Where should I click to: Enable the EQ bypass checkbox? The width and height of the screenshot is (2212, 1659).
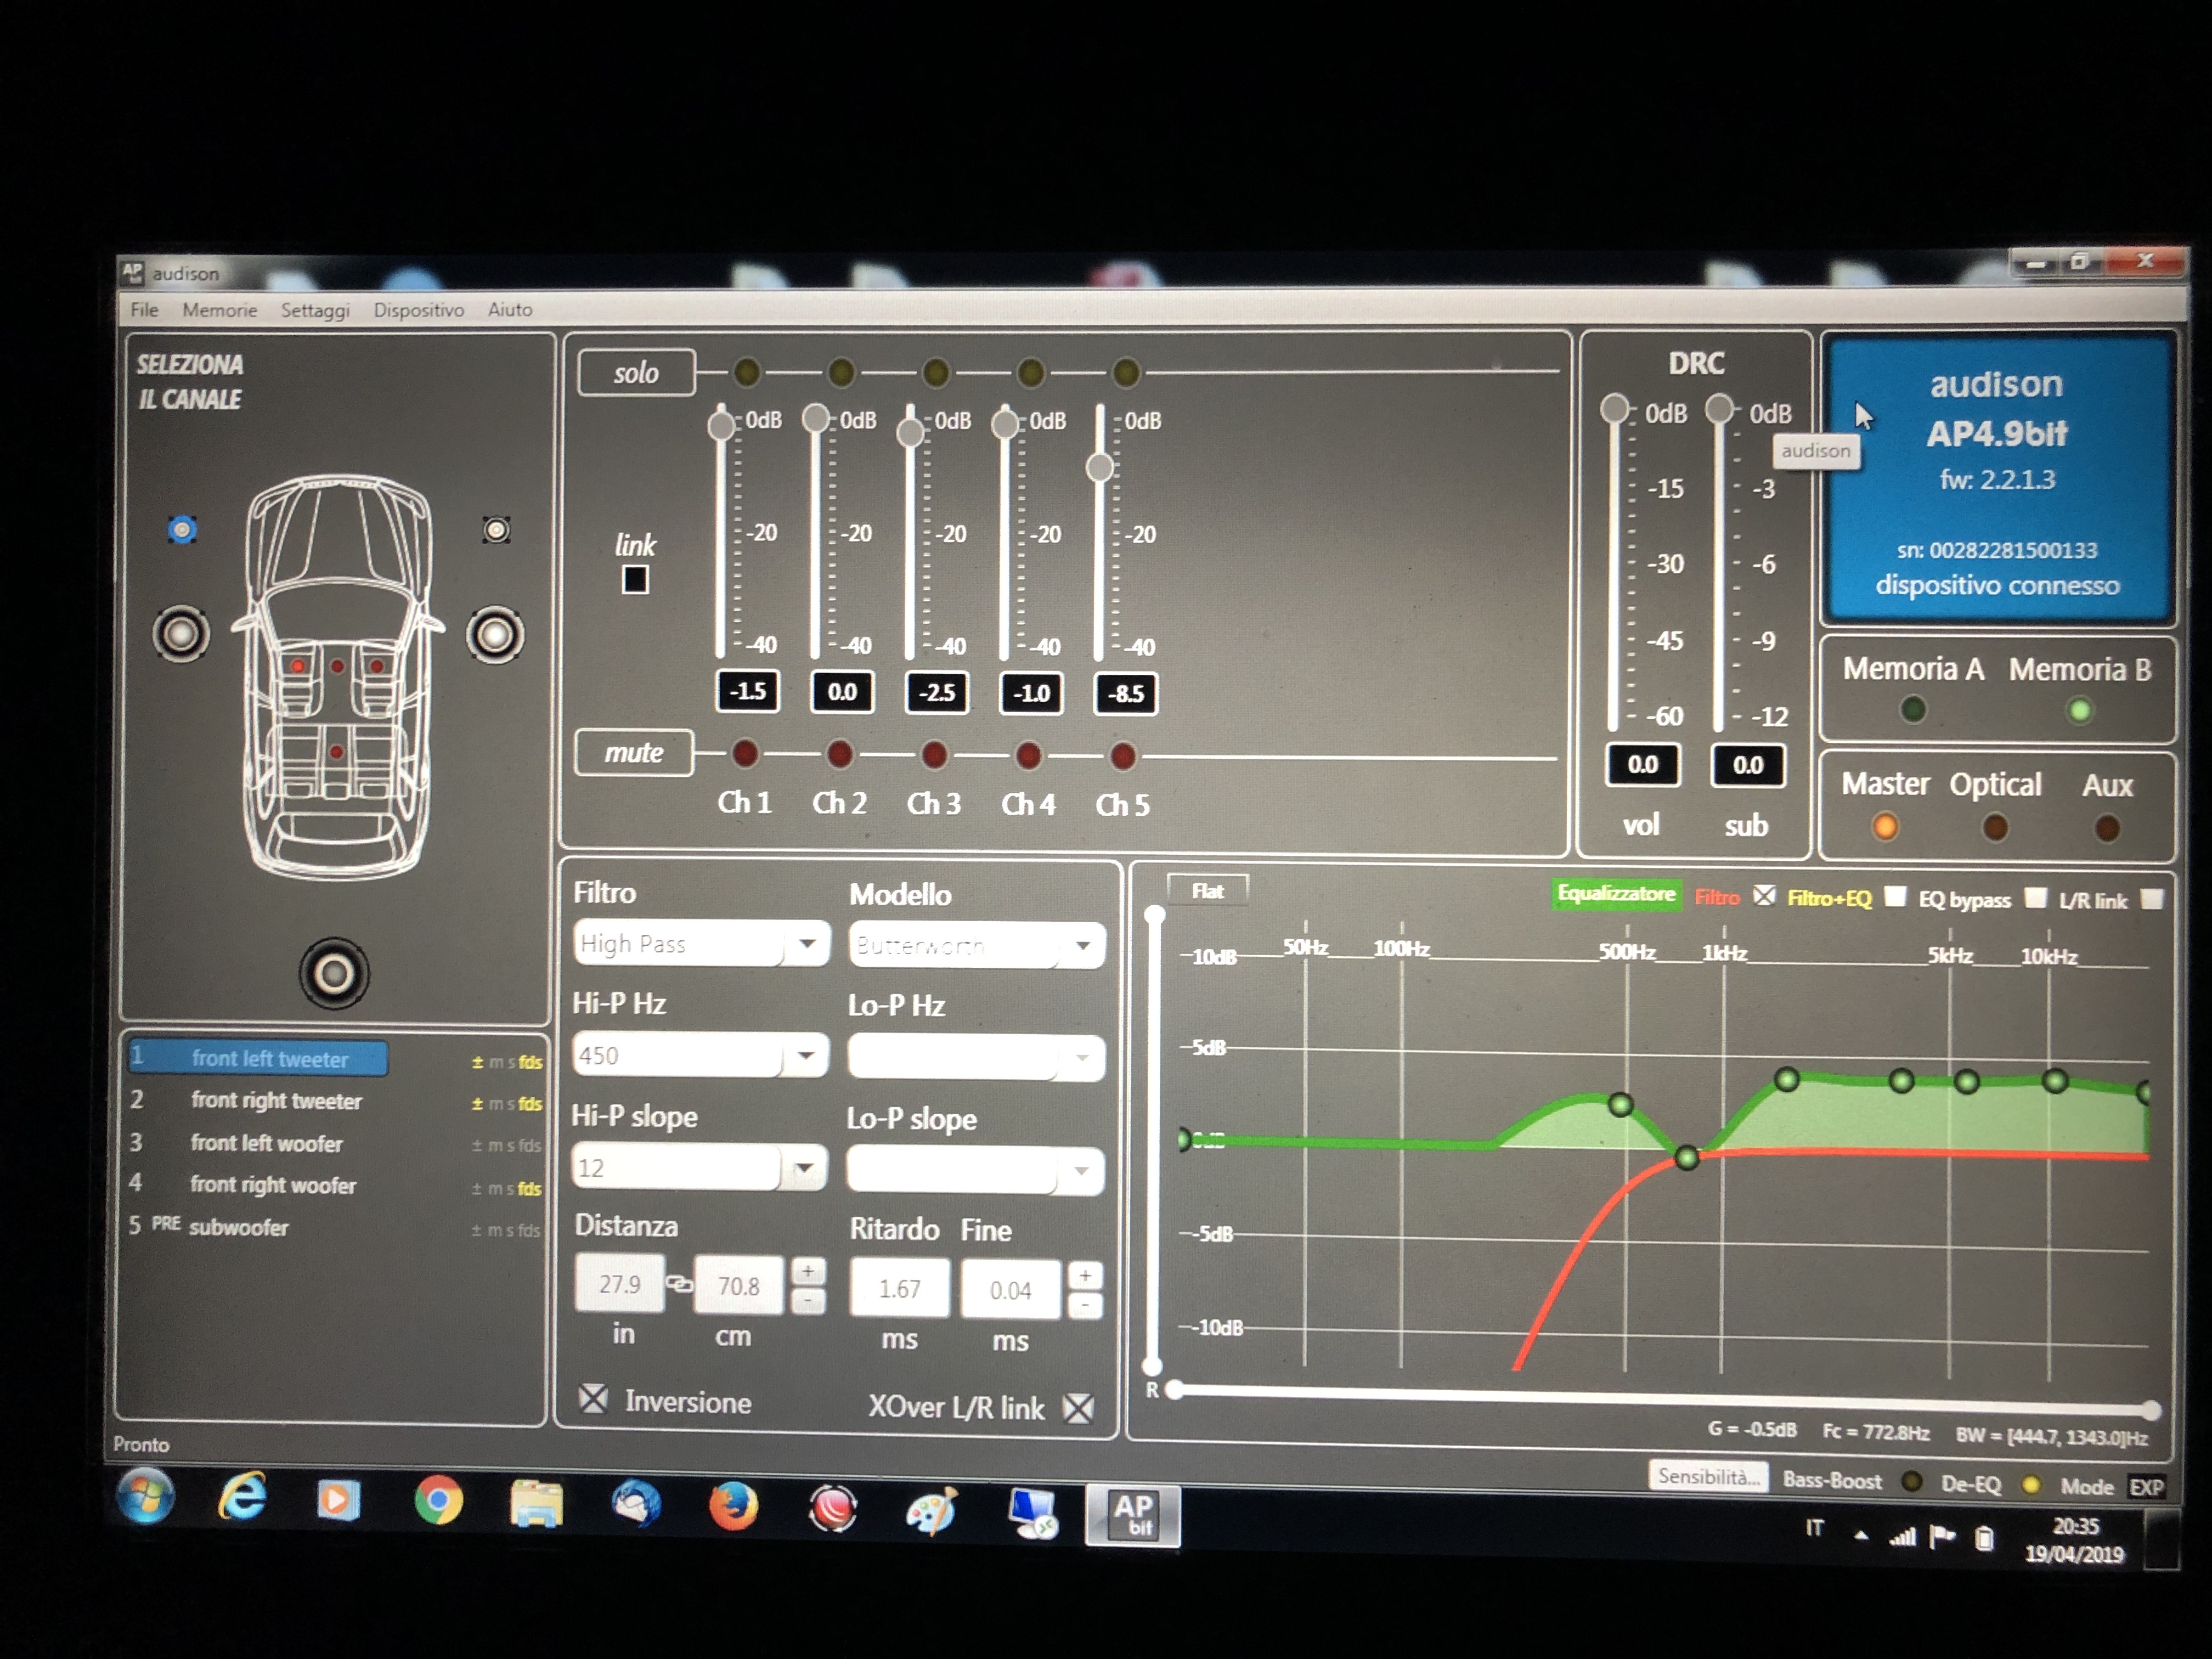coord(2035,898)
